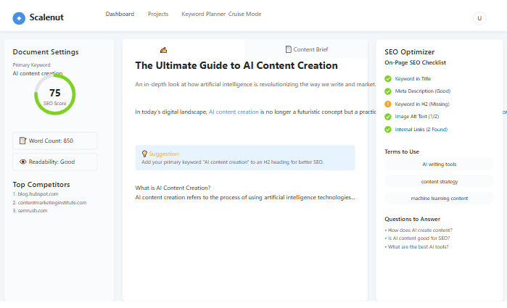507x308 pixels.
Task: Click the Readability eye icon
Action: coord(22,162)
